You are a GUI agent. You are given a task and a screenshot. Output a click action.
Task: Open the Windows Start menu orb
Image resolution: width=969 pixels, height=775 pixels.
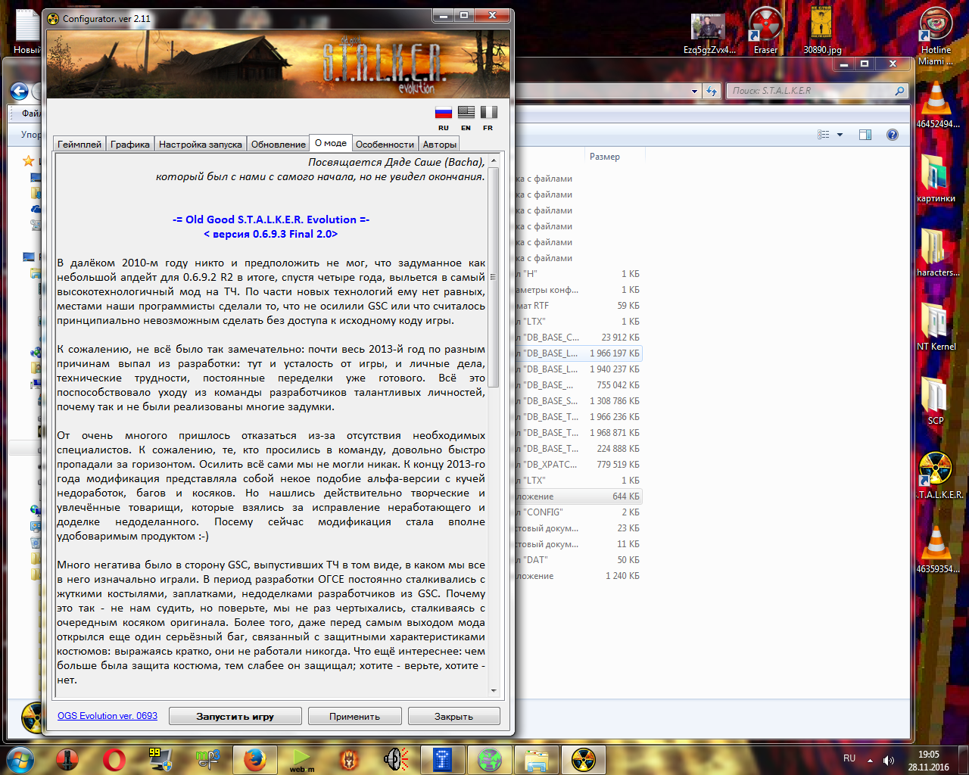(x=19, y=758)
